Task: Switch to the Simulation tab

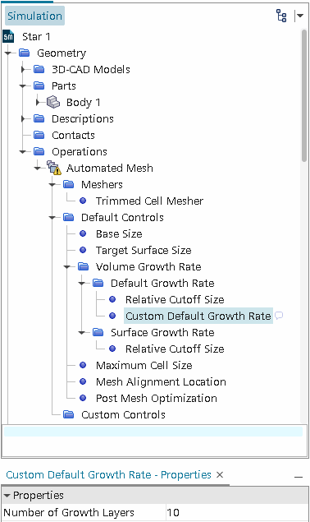Action: pos(34,16)
